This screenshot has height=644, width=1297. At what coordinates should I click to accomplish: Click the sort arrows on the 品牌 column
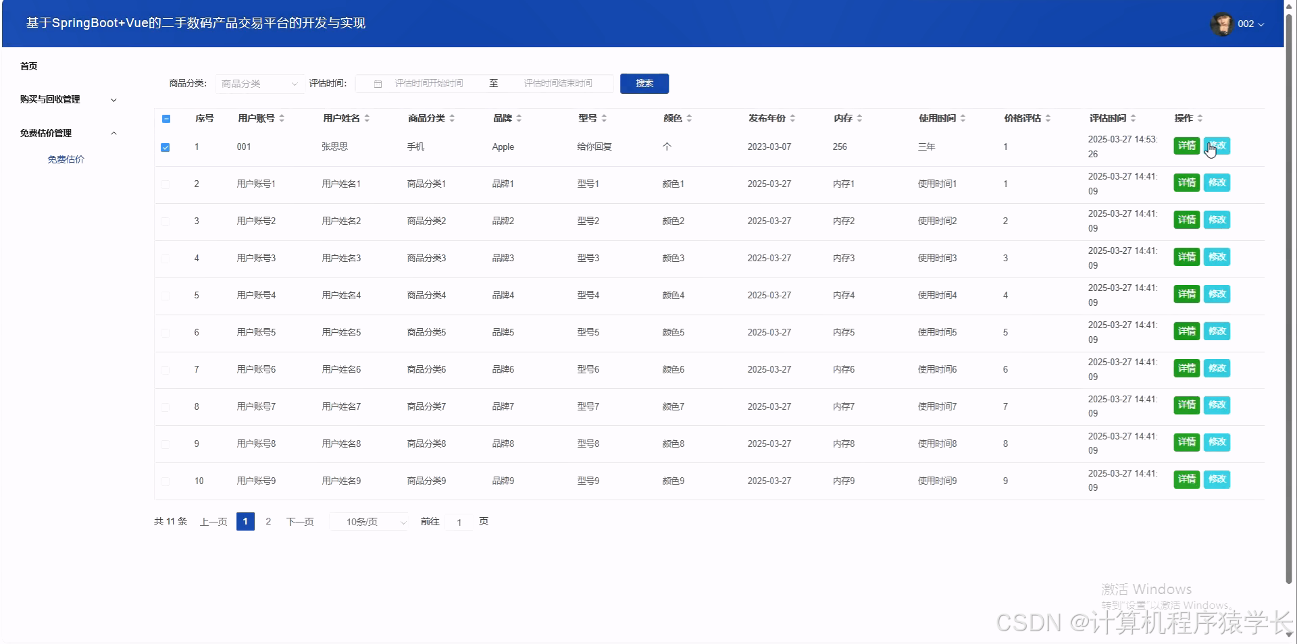(519, 117)
